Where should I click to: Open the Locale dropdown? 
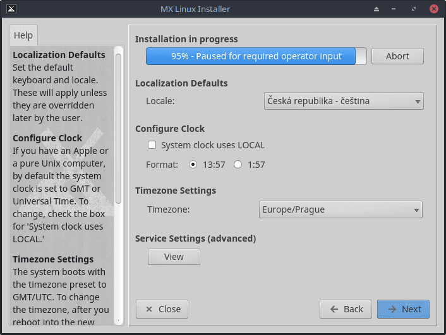344,101
